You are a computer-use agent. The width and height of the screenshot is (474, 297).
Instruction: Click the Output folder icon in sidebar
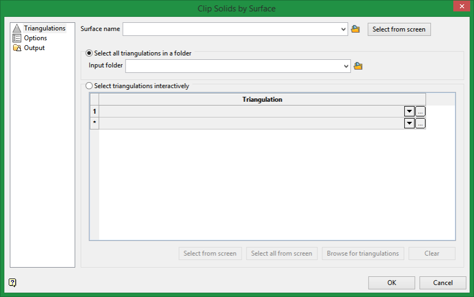17,48
